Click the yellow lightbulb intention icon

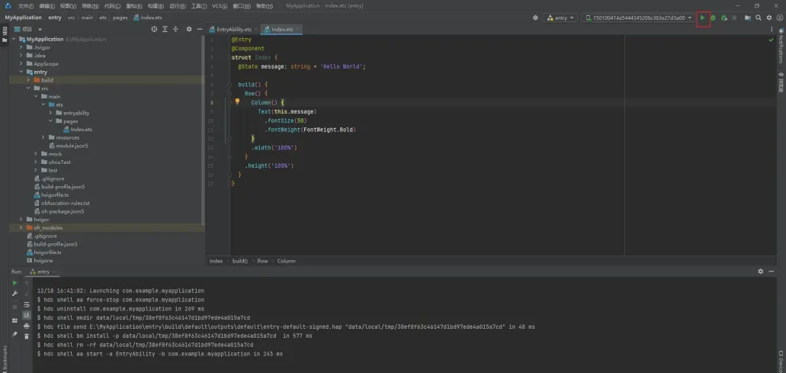tap(238, 101)
